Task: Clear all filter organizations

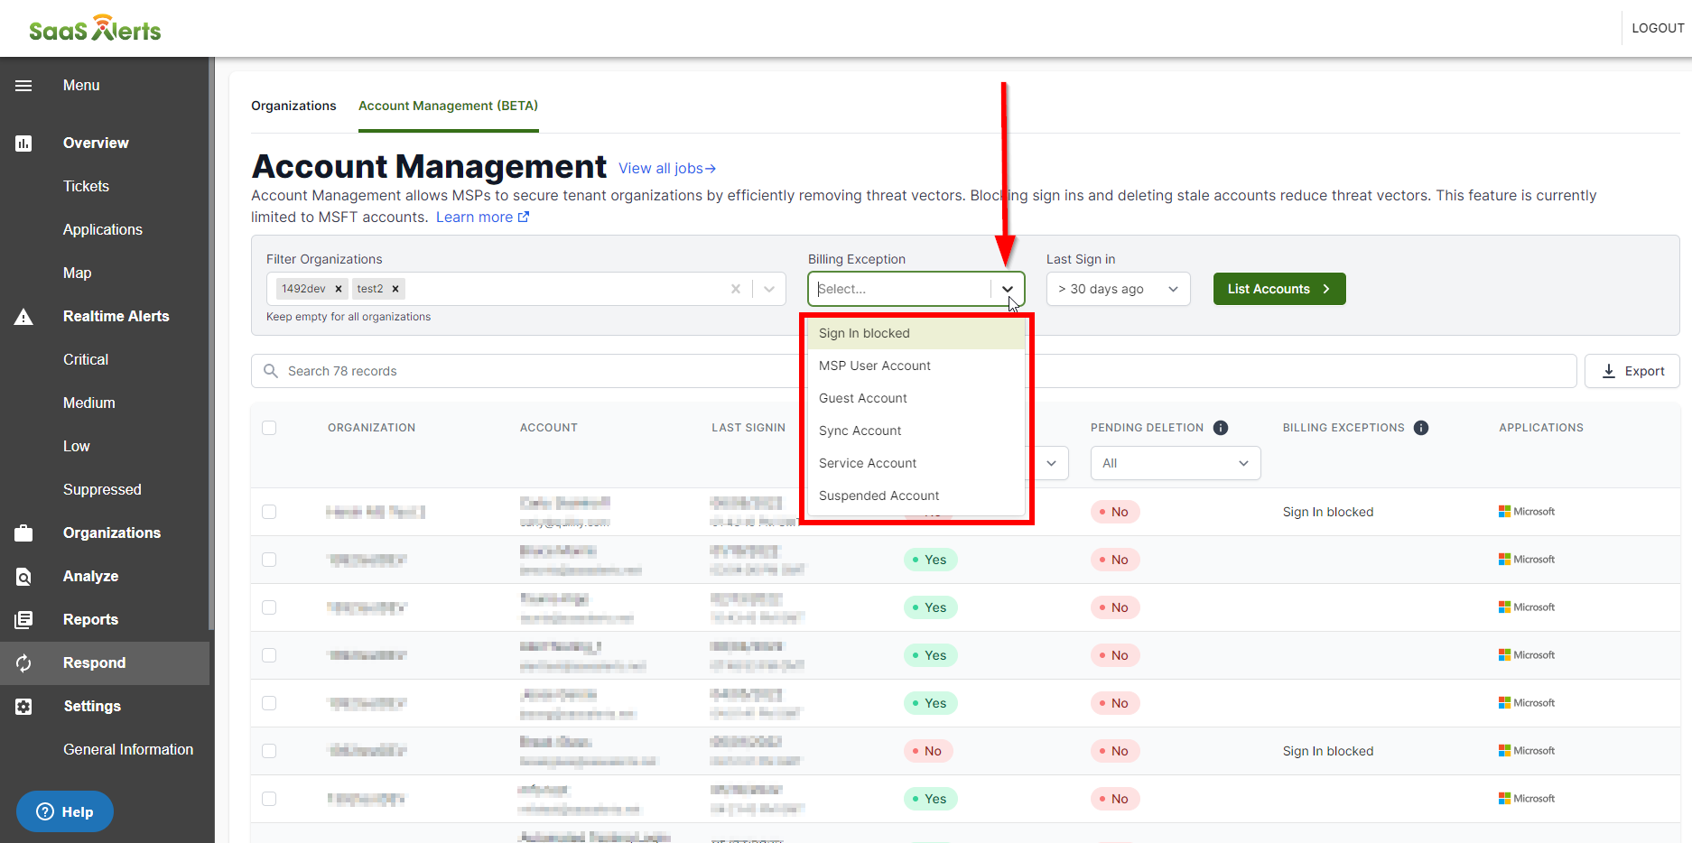Action: click(x=736, y=289)
